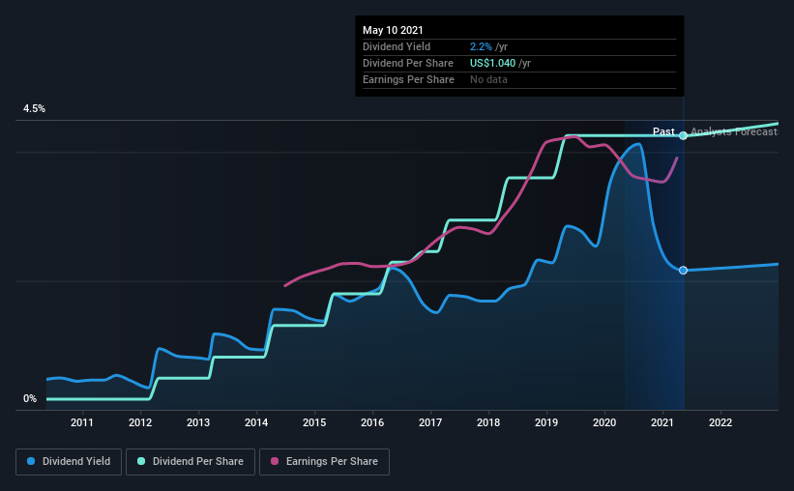The image size is (794, 491).
Task: Toggle the Dividend Yield legend button
Action: click(69, 462)
